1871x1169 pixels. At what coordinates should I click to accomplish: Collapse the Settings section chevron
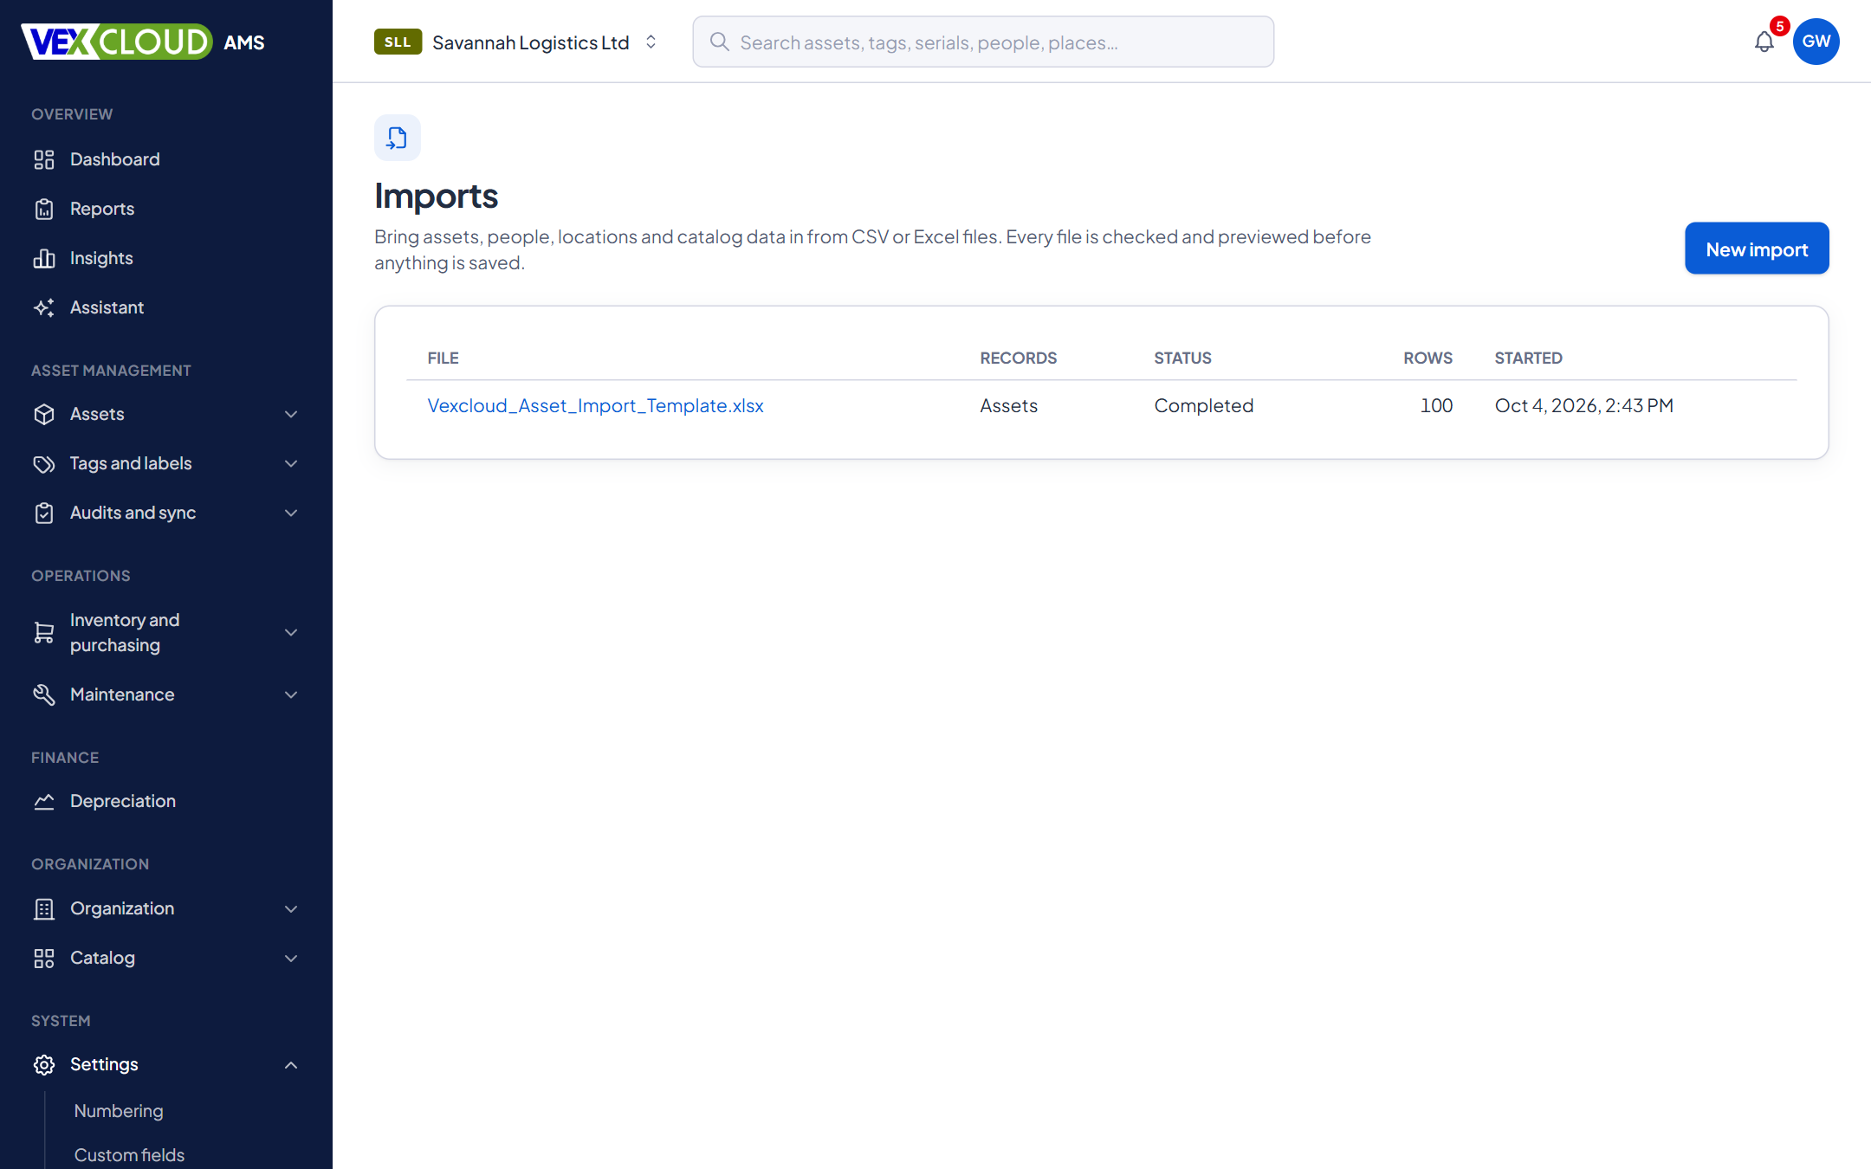point(291,1064)
